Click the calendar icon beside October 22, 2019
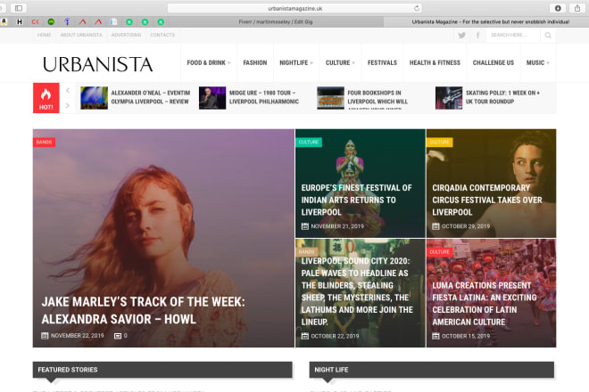The width and height of the screenshot is (589, 392). click(305, 336)
